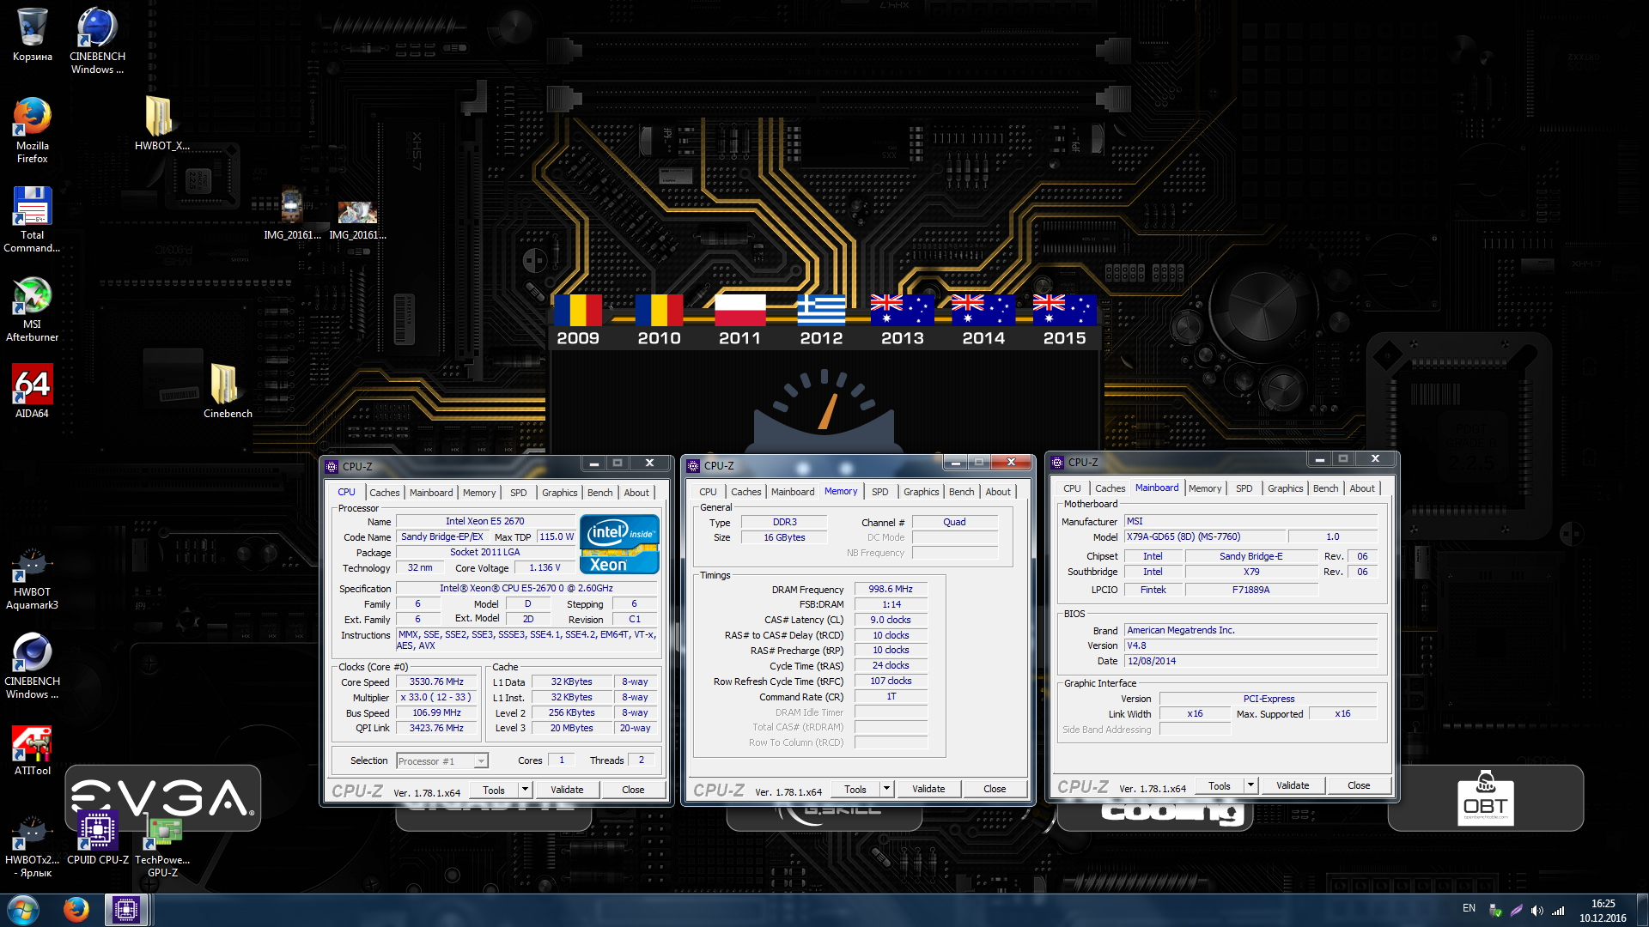The width and height of the screenshot is (1649, 927).
Task: Click CPU-Z title icon of the left window
Action: click(x=332, y=467)
